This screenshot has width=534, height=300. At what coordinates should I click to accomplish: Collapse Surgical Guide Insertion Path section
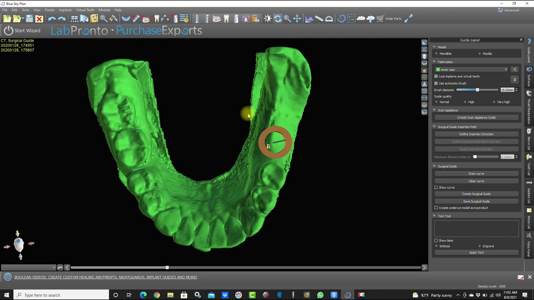click(x=434, y=127)
